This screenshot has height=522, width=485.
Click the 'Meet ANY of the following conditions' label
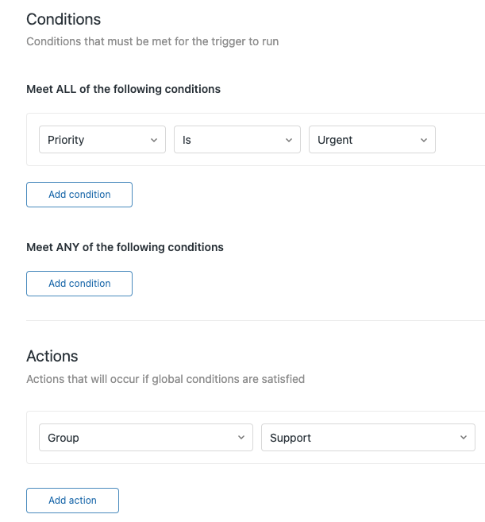point(125,247)
